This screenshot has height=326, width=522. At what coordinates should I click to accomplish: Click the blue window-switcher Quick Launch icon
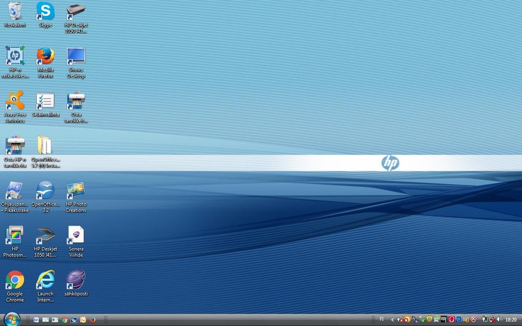(73, 320)
